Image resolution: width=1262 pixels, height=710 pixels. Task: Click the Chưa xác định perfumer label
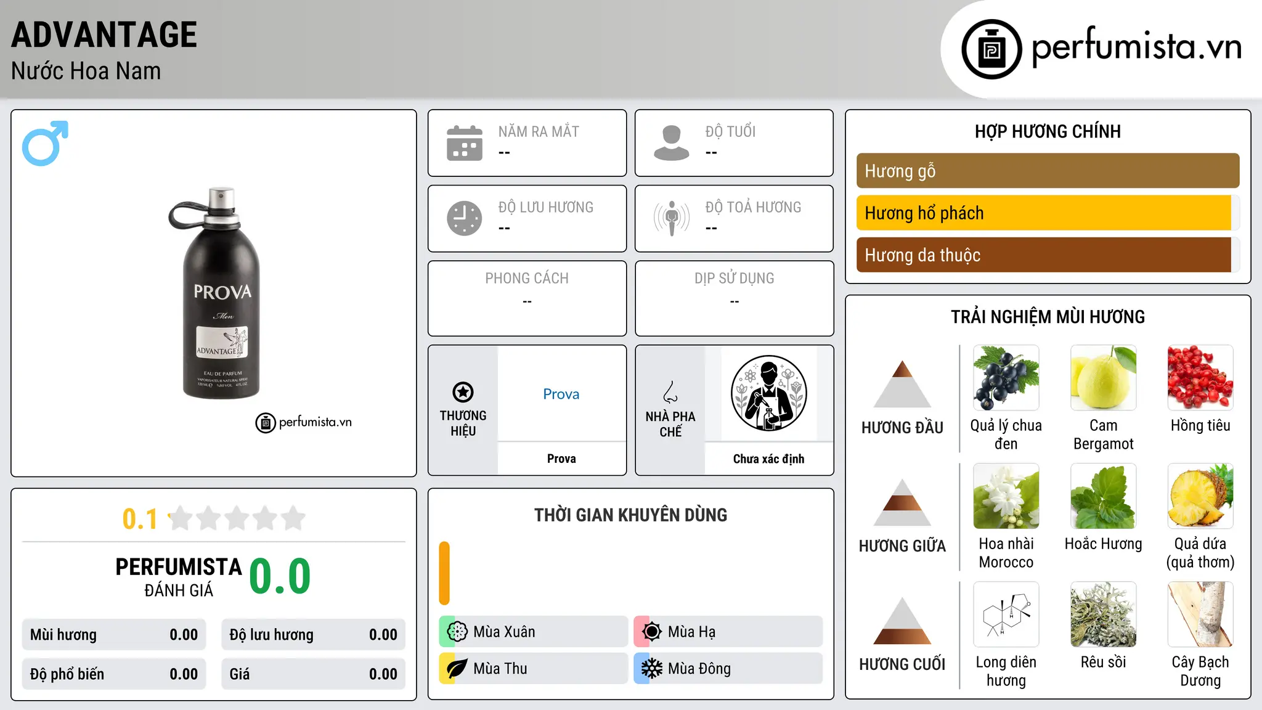click(768, 459)
